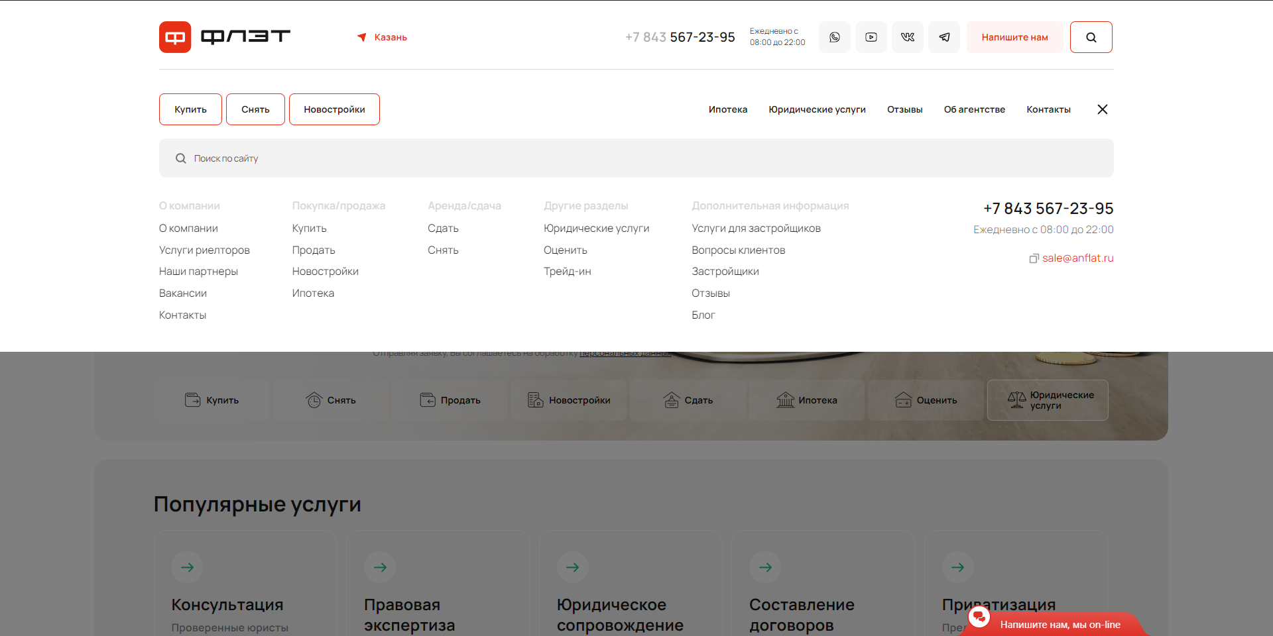Open Трейд-ин link
Image resolution: width=1273 pixels, height=636 pixels.
tap(568, 272)
